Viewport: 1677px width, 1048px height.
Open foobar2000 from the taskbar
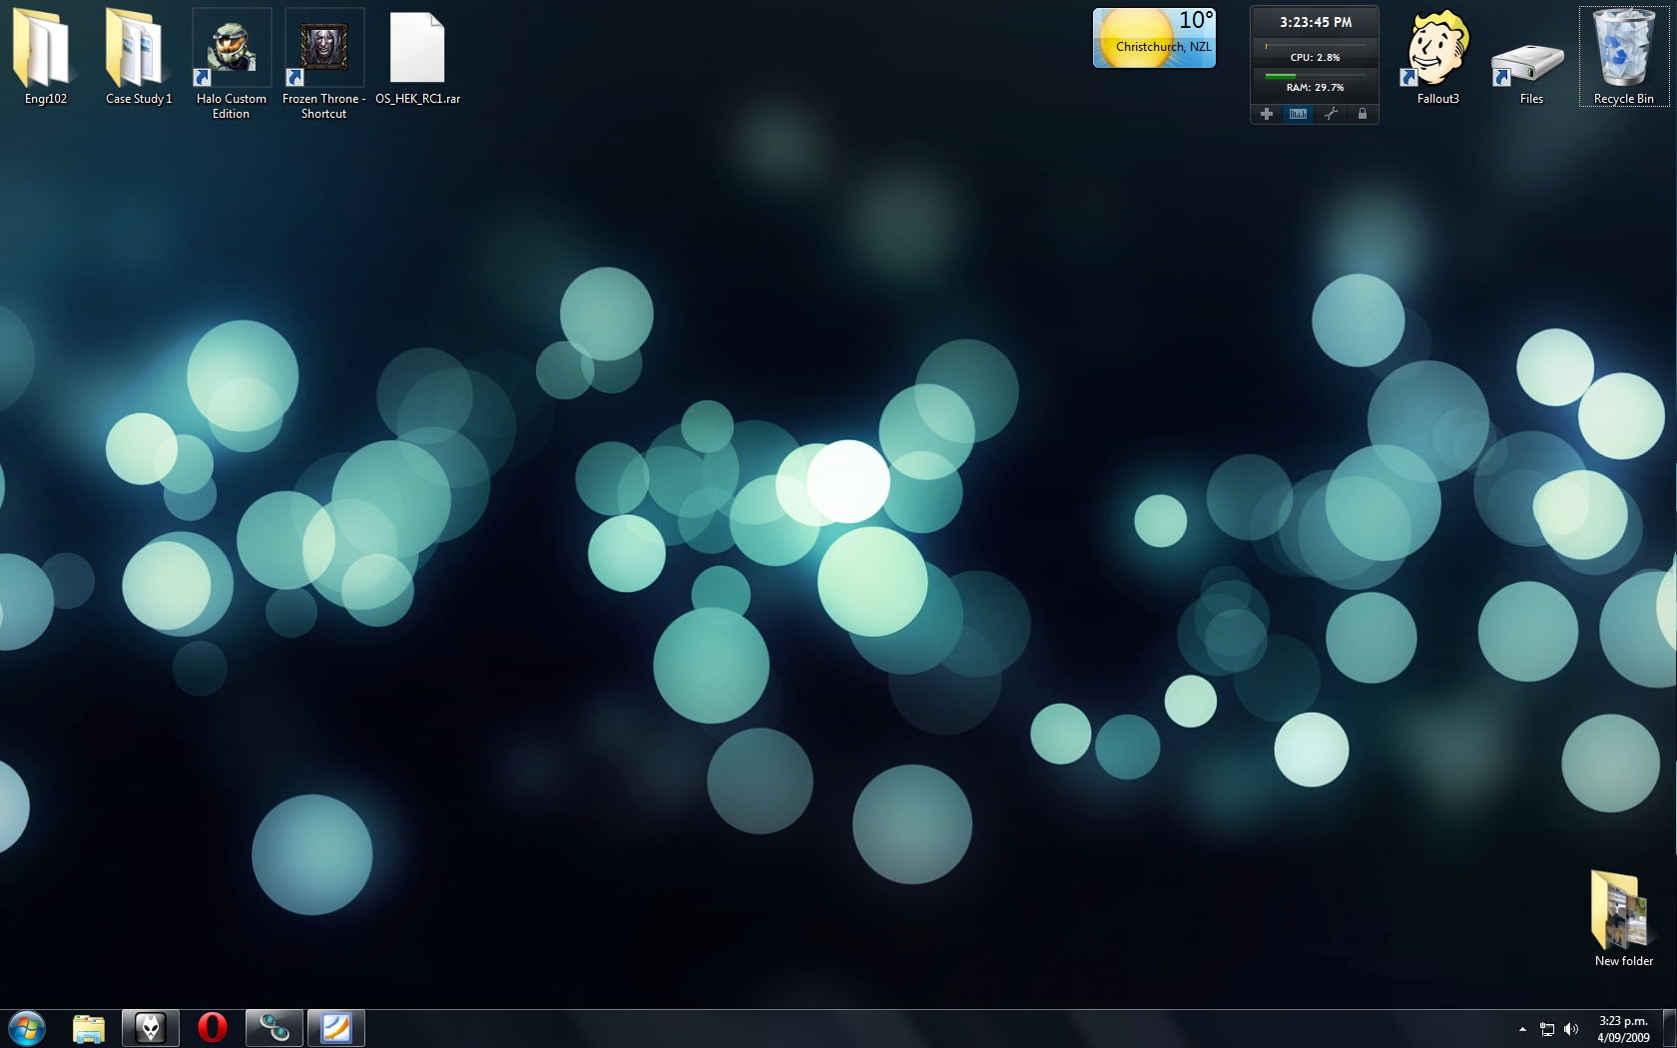tap(151, 1027)
